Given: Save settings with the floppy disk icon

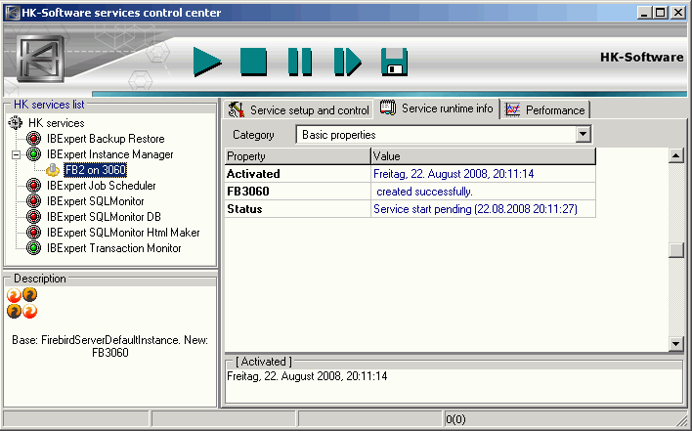Looking at the screenshot, I should 394,62.
